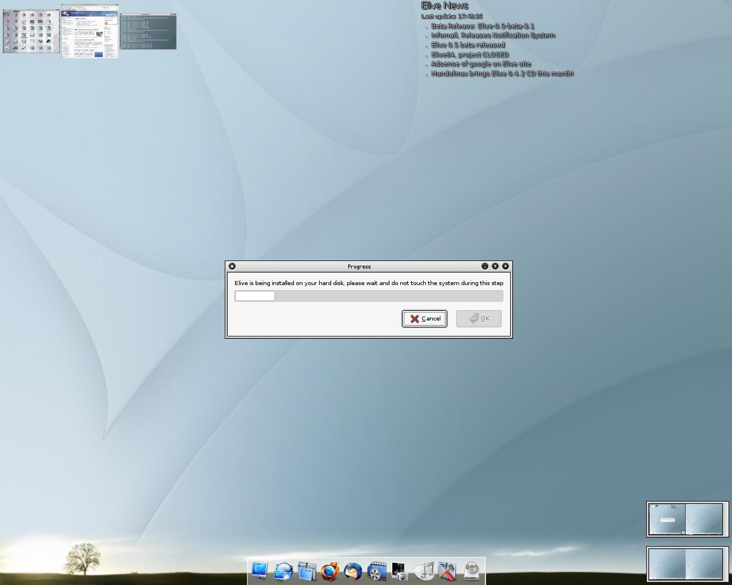This screenshot has width=732, height=585.
Task: Open the tools and settings dock icon
Action: tap(447, 571)
